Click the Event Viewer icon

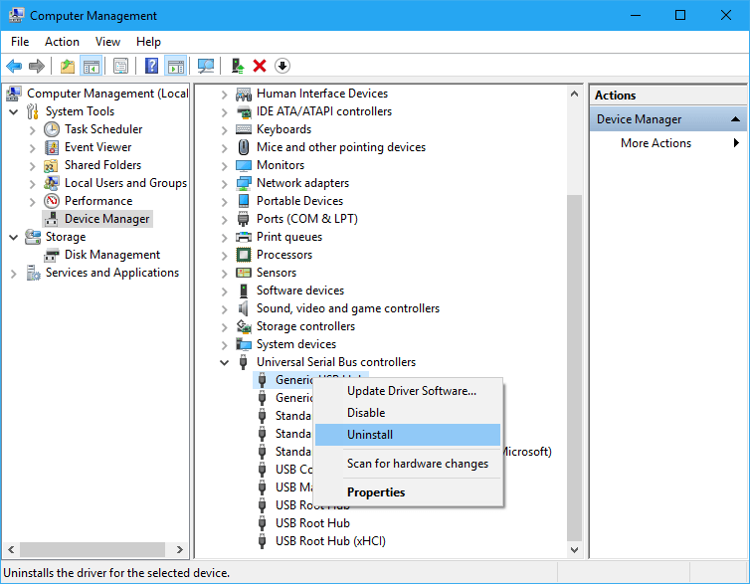click(51, 147)
